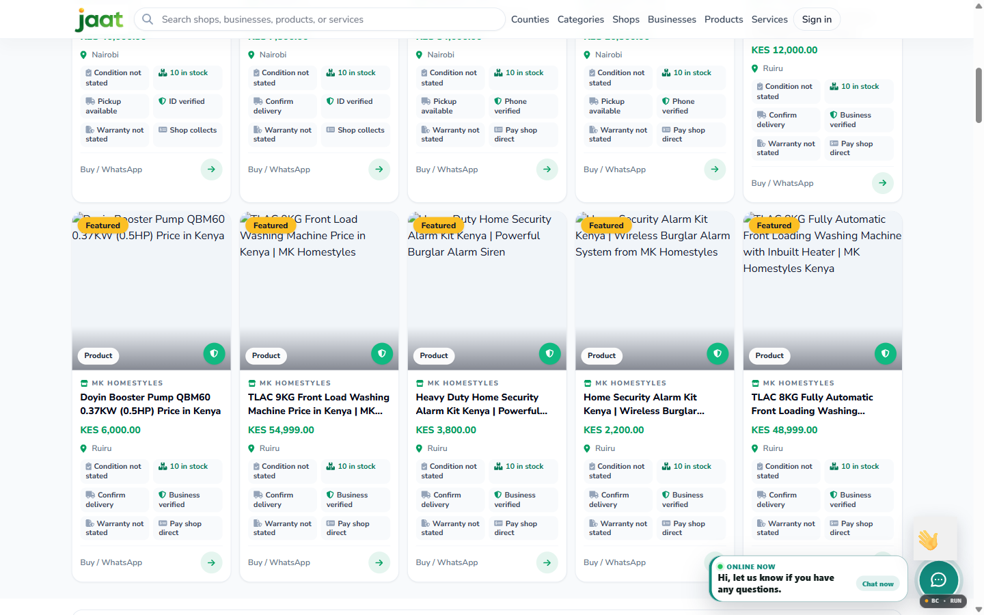Click arrow button on TLAC 9KG Front Load card
This screenshot has width=984, height=615.
pyautogui.click(x=379, y=562)
